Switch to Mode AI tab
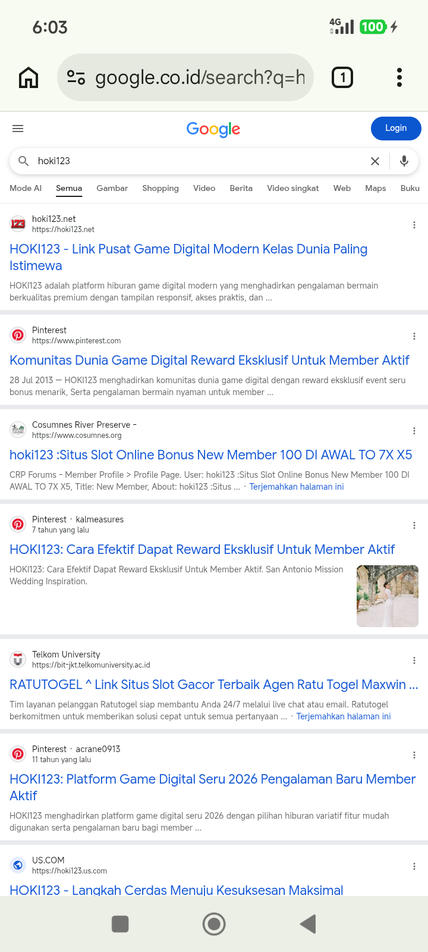This screenshot has height=952, width=428. tap(26, 188)
